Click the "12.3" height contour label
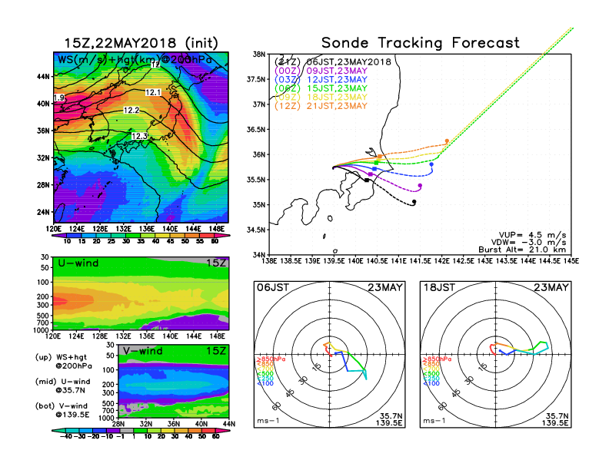Image resolution: width=609 pixels, height=470 pixels. pyautogui.click(x=139, y=136)
